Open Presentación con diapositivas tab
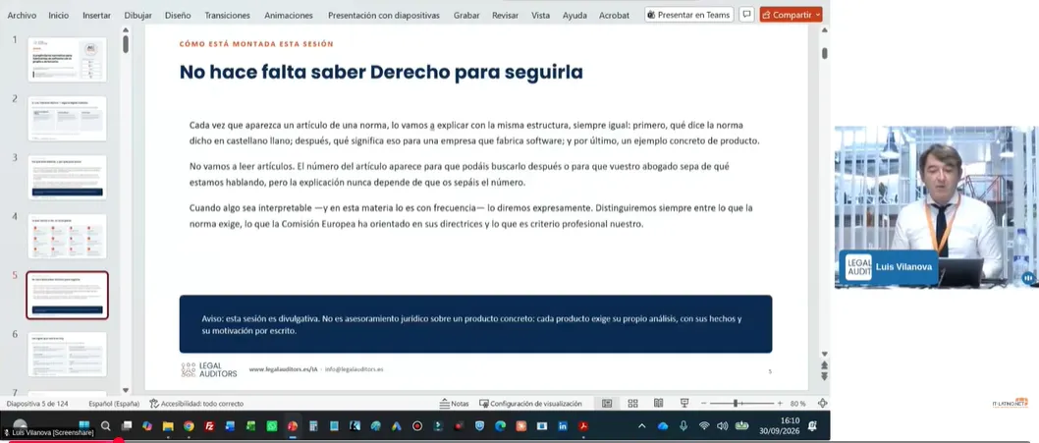Screen dimensions: 1039x443 384,16
